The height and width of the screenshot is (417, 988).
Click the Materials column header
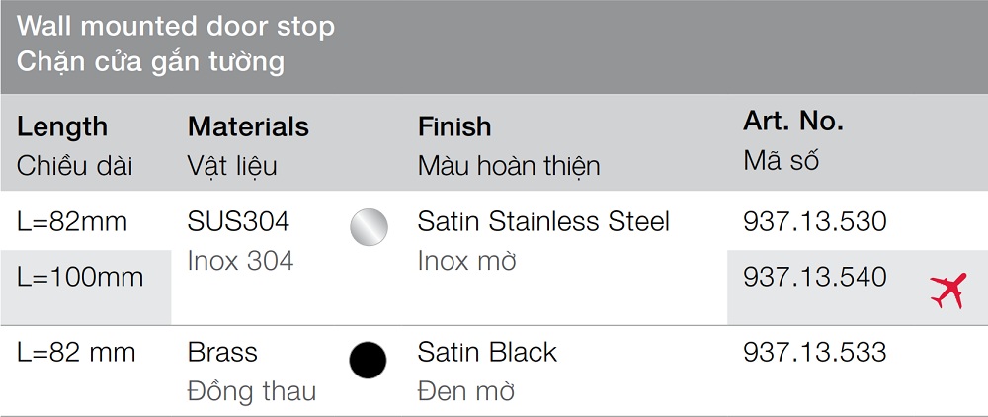tap(248, 126)
